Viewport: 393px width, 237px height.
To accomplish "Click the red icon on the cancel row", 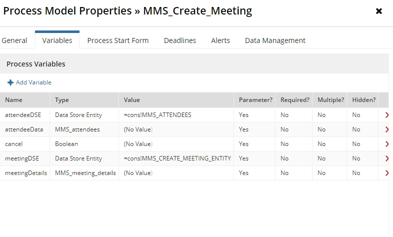I will point(387,144).
